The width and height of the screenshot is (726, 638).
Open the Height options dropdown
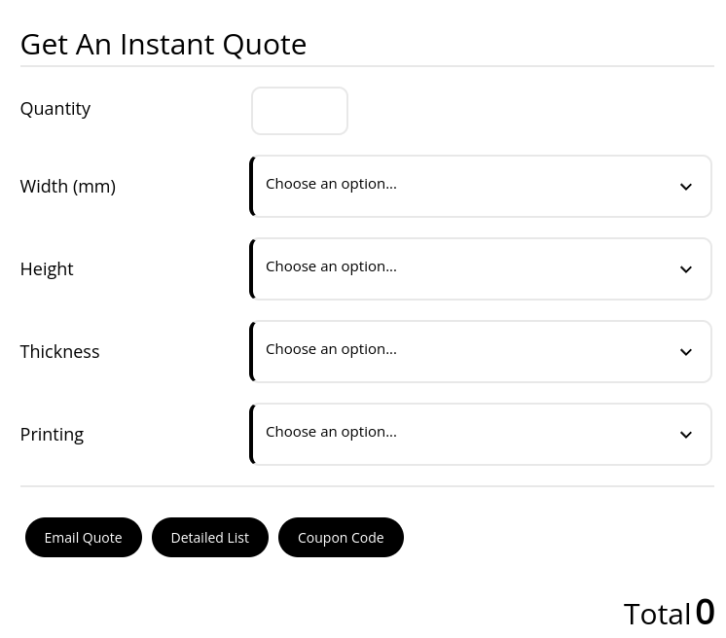(x=480, y=269)
